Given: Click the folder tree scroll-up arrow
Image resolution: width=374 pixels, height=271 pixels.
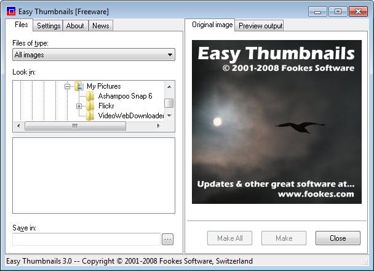Looking at the screenshot, I should point(169,87).
